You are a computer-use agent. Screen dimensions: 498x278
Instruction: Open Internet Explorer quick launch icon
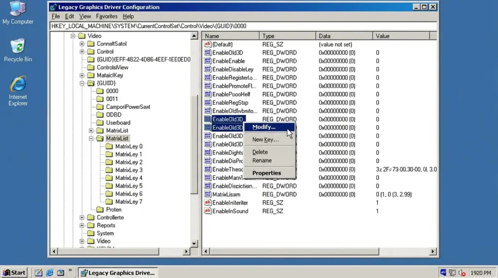50,273
